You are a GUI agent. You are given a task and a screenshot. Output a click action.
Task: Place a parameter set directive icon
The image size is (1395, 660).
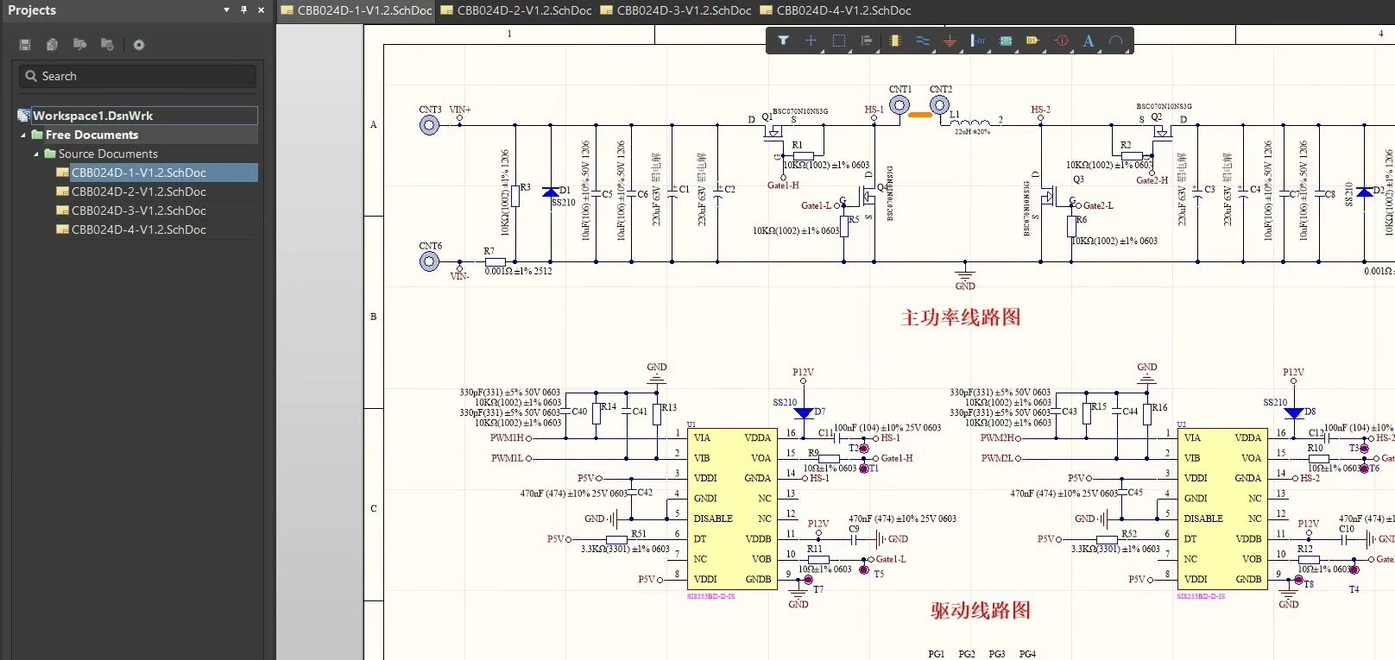(x=1061, y=41)
